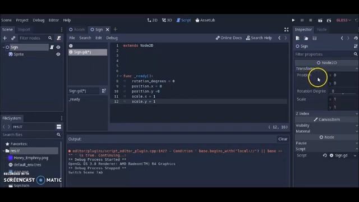Toggle distraction-free mode
Viewport: 359px width, 202px height.
[x=287, y=30]
